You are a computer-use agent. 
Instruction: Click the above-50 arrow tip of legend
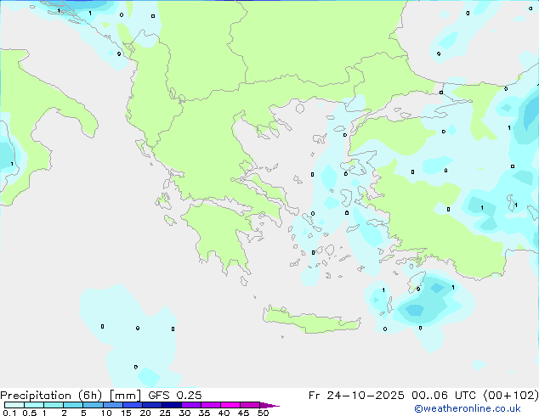[269, 405]
